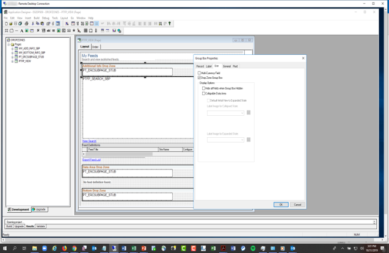This screenshot has height=253, width=389.
Task: Uncheck Drop Zone Group Box checkbox
Action: 199,78
